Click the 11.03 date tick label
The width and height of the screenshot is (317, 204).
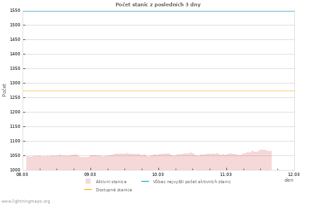click(226, 174)
